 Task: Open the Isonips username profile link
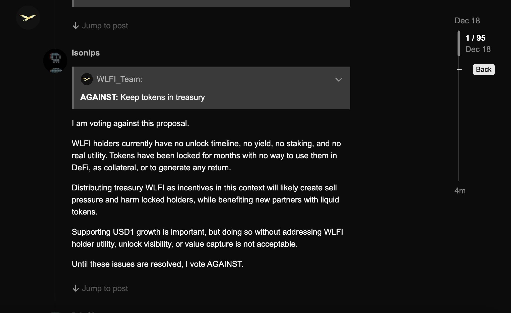(x=86, y=53)
